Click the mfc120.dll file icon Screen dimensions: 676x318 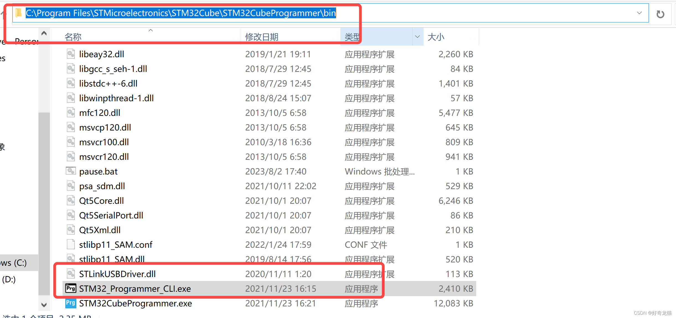[x=71, y=113]
